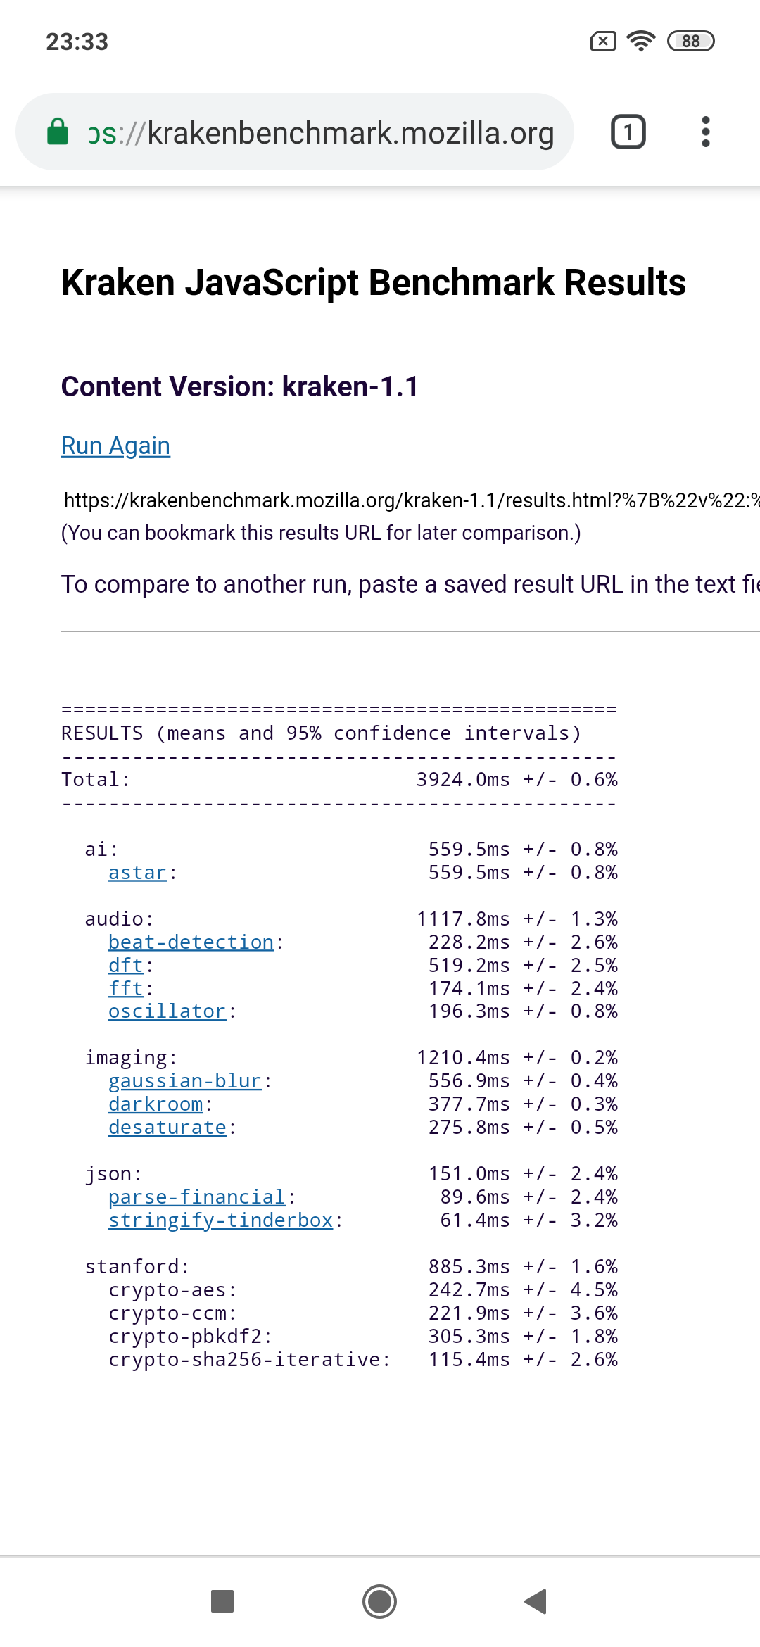Open the gaussian-blur test link
The height and width of the screenshot is (1647, 760).
184,1081
